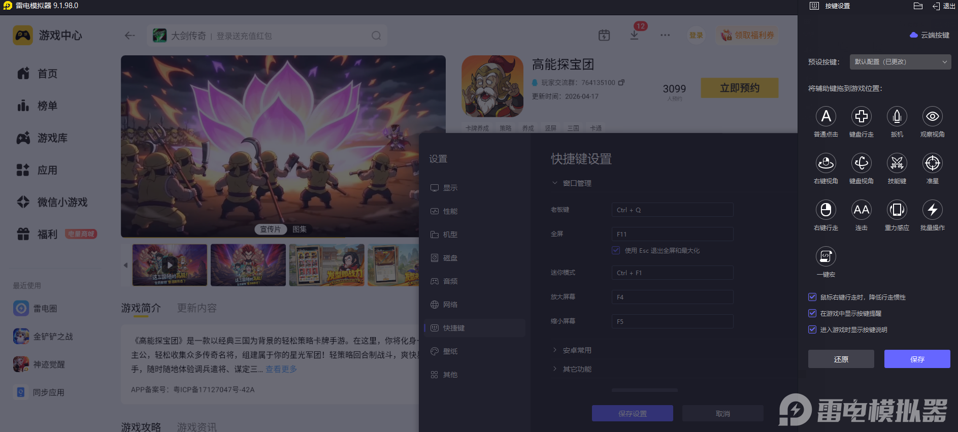Go back with the left arrow in game center
The width and height of the screenshot is (958, 432).
tap(130, 36)
